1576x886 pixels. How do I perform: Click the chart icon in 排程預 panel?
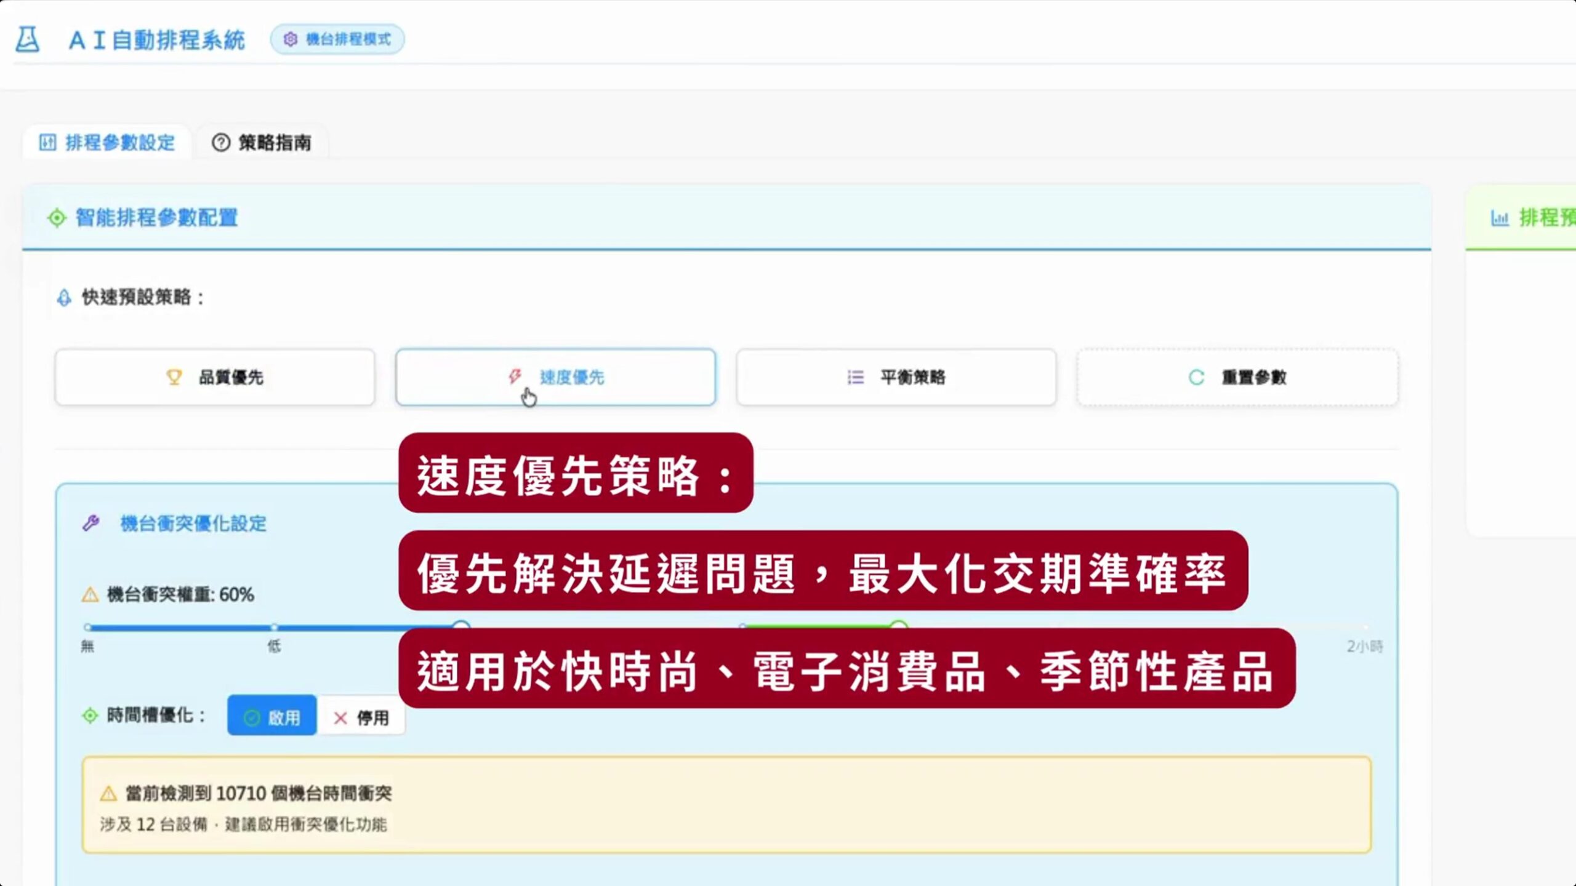(1500, 218)
